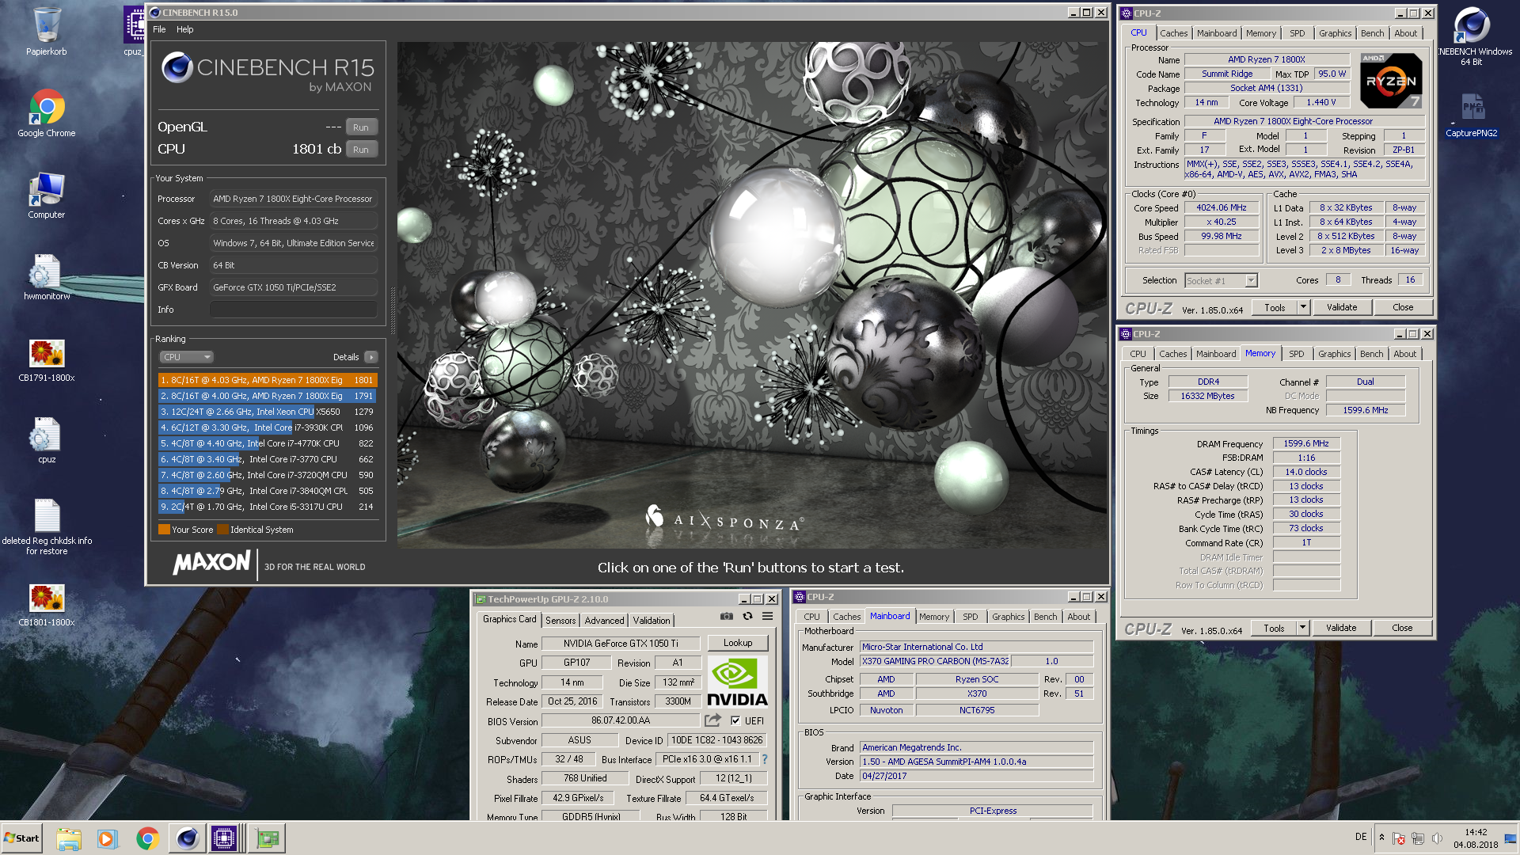Open the ranking CPU dropdown in Cinebench
The width and height of the screenshot is (1520, 855).
tap(186, 357)
